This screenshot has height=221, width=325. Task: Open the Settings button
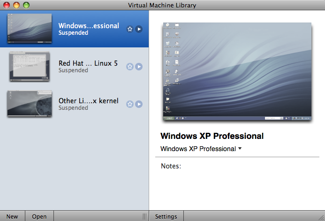[166, 216]
